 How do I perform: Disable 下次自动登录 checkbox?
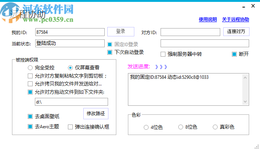110,52
